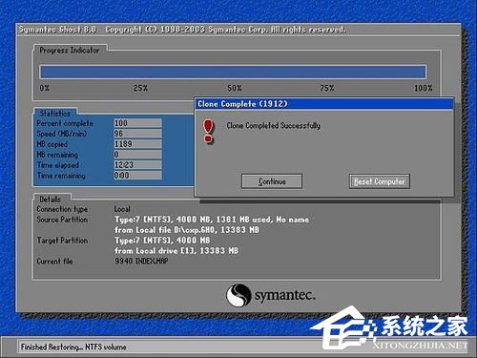
Task: Click the 'Source Partition' label
Action: pyautogui.click(x=62, y=220)
